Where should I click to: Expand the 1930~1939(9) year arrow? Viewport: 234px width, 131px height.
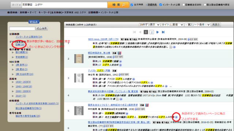coord(13,82)
